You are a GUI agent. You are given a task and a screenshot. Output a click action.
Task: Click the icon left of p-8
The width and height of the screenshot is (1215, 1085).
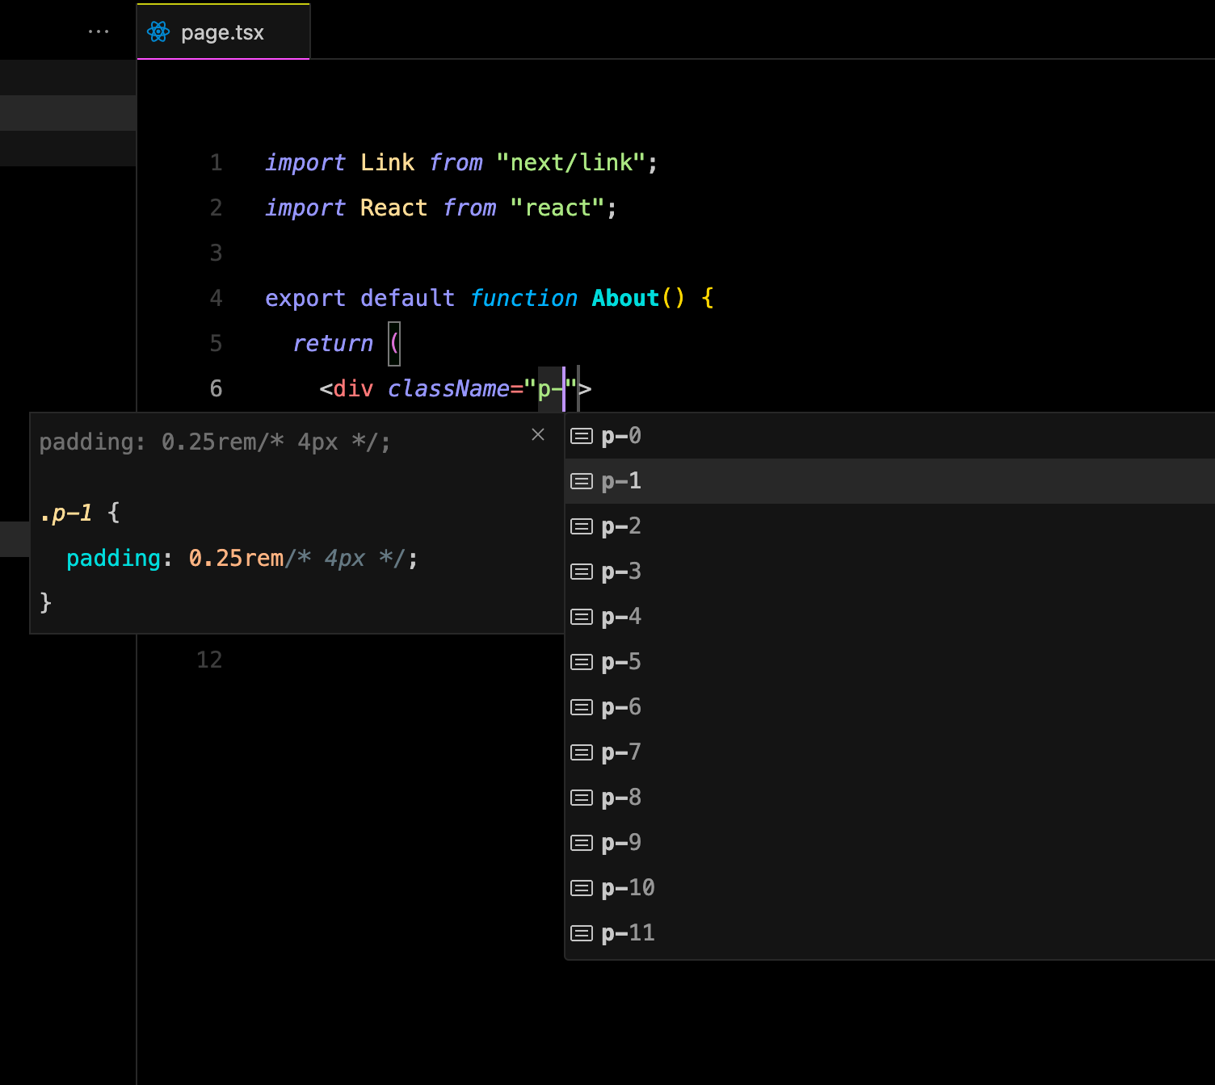tap(582, 798)
